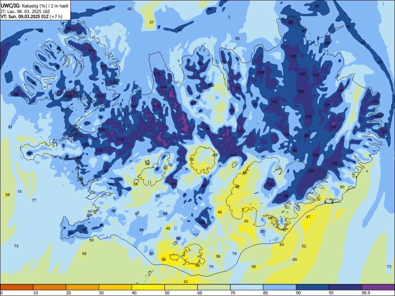
Task: Click the '42' humidity value on the map
Action: pos(186,281)
